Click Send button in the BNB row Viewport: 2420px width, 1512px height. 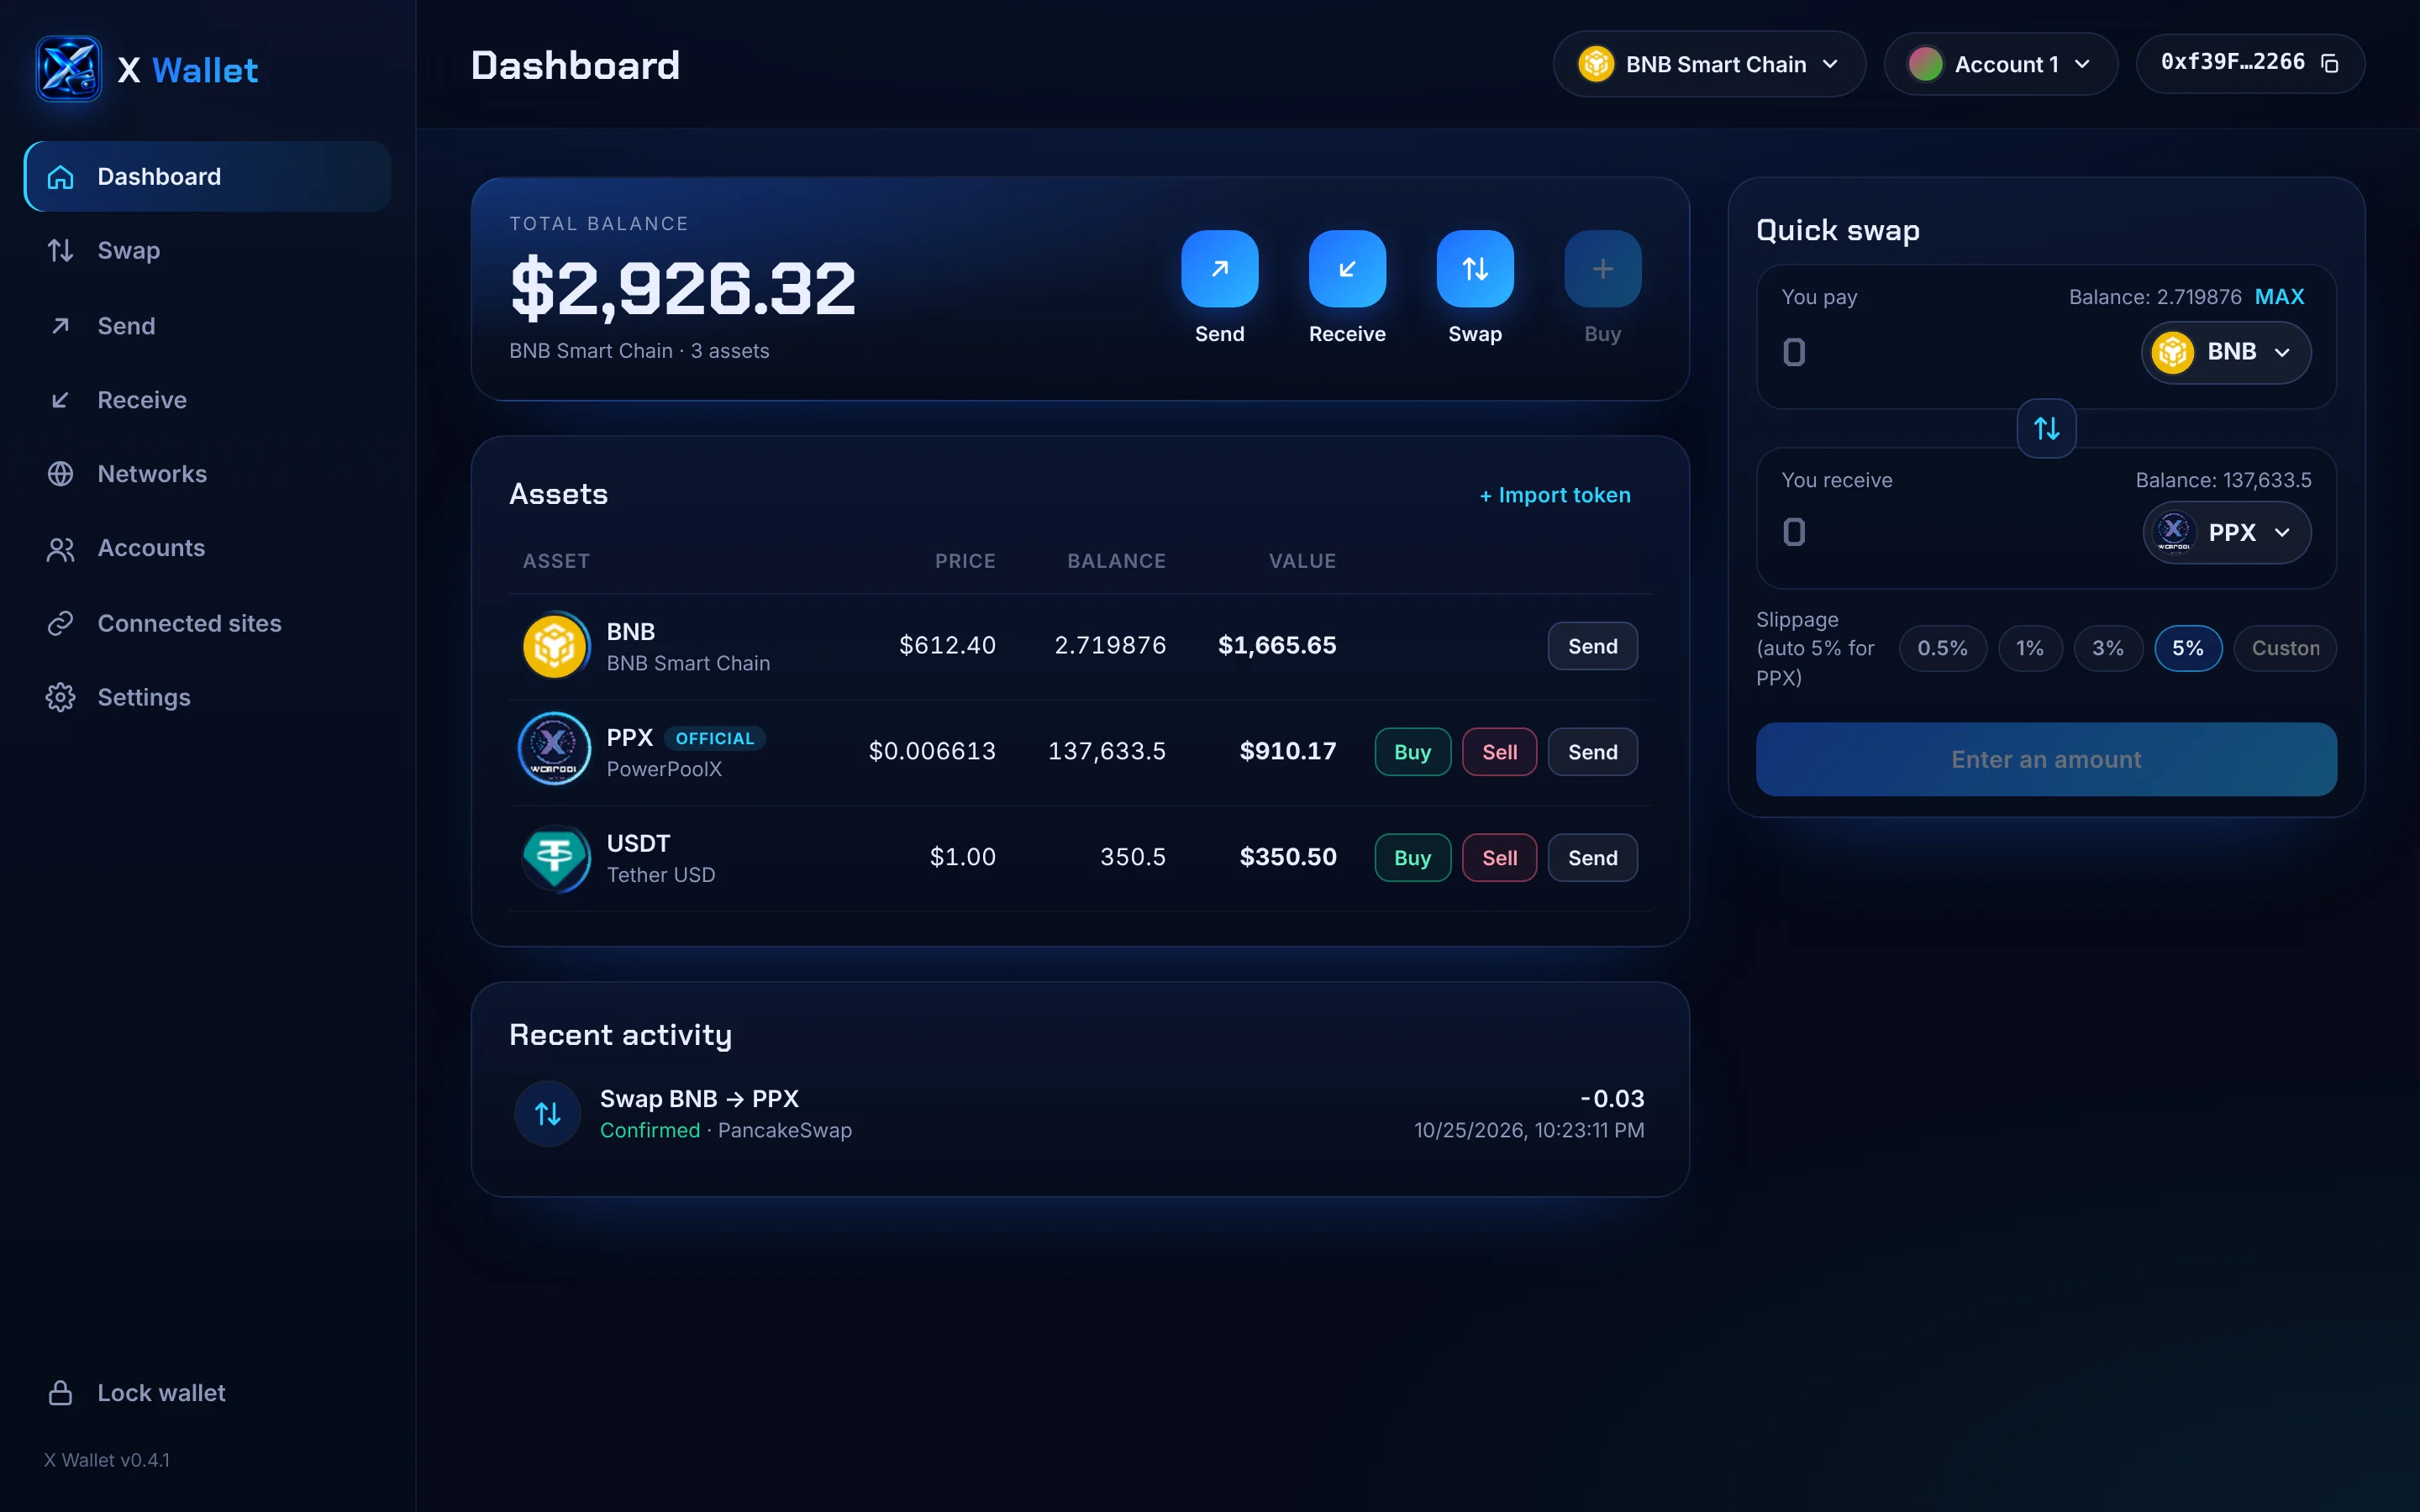[1592, 646]
